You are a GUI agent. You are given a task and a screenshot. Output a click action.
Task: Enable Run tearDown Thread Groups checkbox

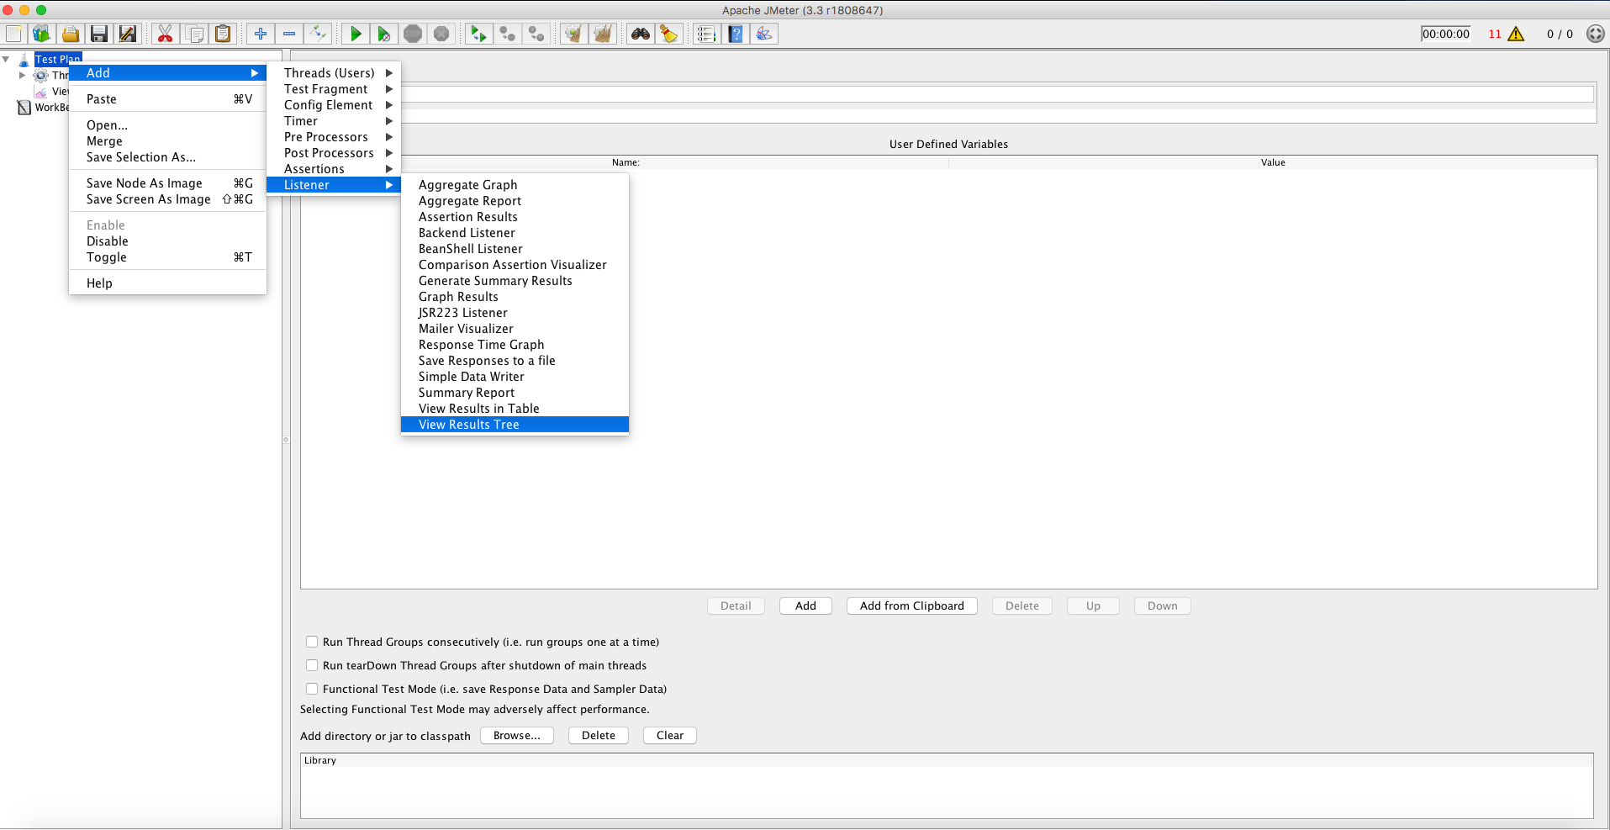[312, 665]
